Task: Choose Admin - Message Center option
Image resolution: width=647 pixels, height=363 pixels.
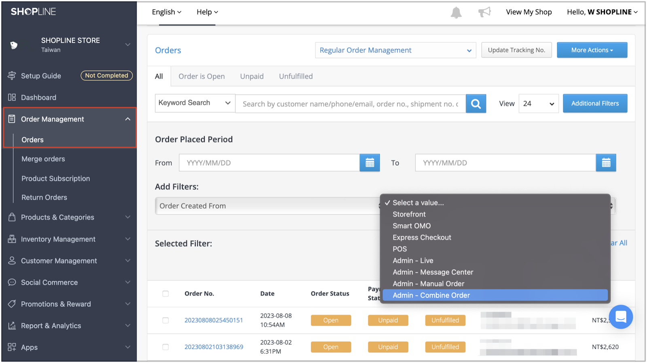Action: [495, 272]
